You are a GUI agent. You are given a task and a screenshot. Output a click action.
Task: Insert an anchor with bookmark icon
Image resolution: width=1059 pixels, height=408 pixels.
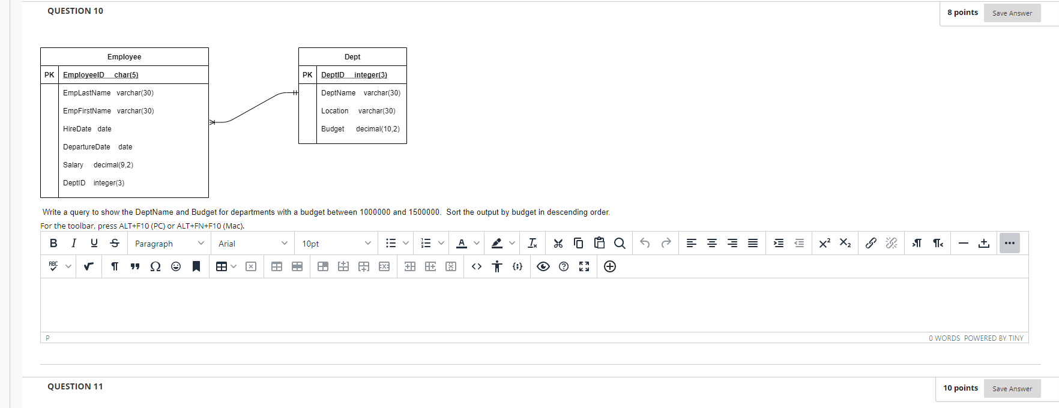pos(196,266)
